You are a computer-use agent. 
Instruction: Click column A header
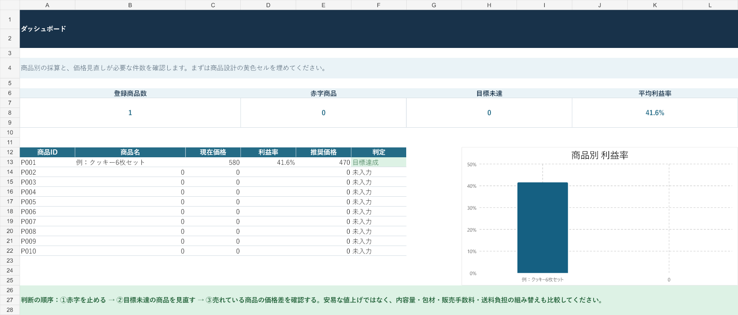(48, 5)
